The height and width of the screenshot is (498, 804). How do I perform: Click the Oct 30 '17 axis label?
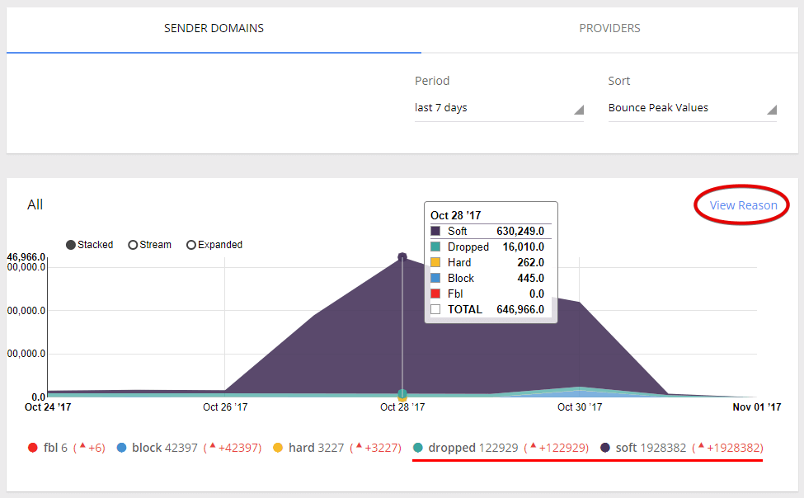coord(580,407)
